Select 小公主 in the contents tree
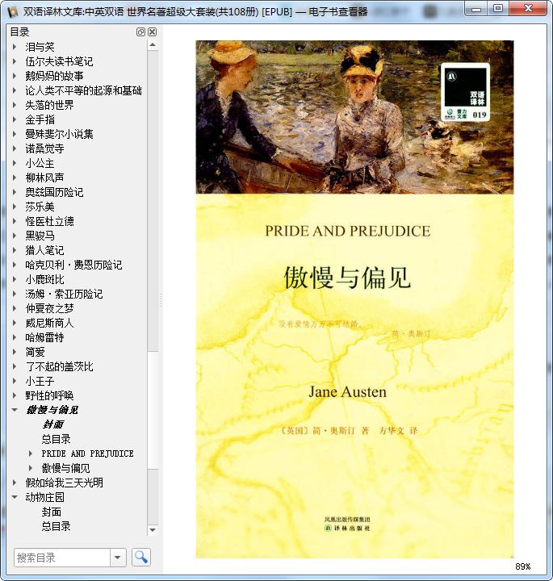553x581 pixels. [x=40, y=163]
